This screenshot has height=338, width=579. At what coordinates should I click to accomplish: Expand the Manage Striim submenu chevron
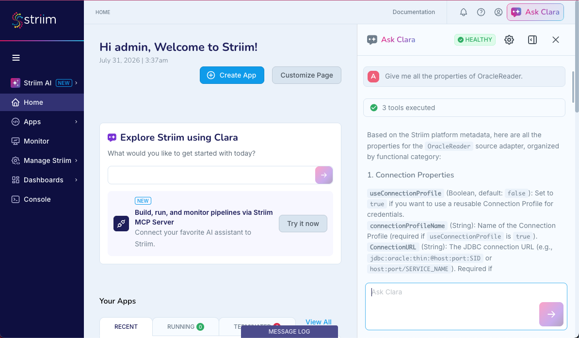77,161
